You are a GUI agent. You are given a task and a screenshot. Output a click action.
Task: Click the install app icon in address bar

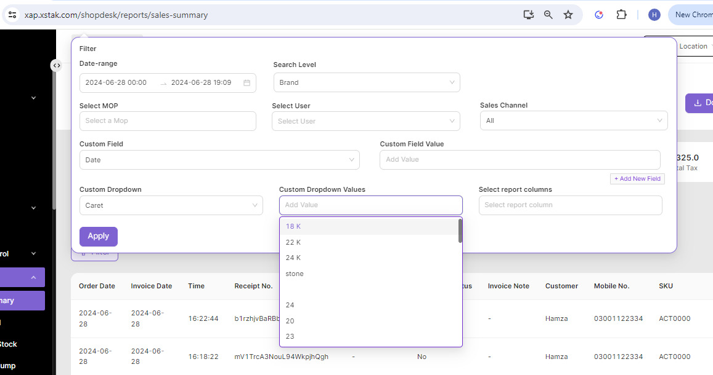click(x=528, y=15)
